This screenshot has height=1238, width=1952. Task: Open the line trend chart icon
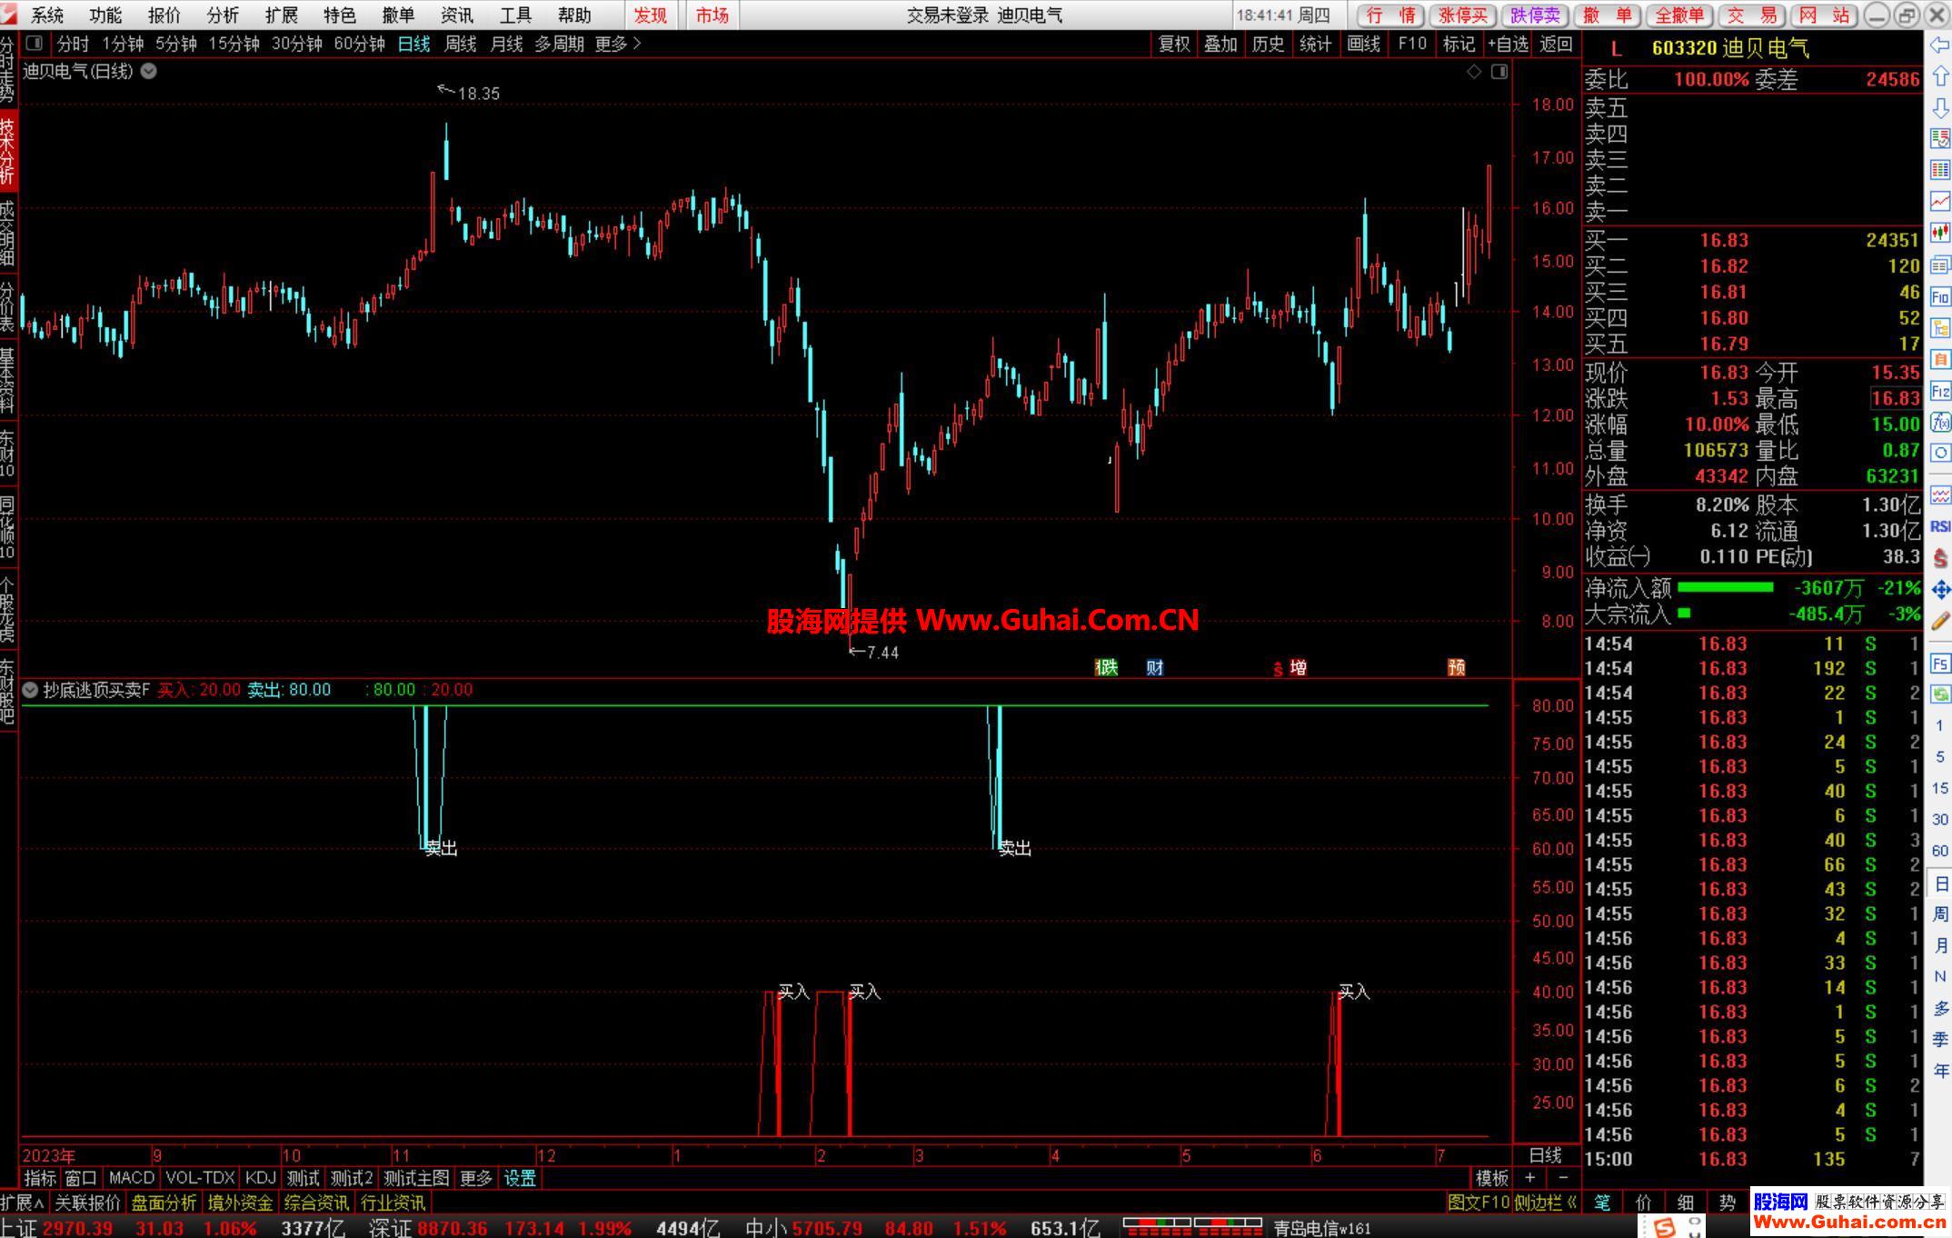1940,201
